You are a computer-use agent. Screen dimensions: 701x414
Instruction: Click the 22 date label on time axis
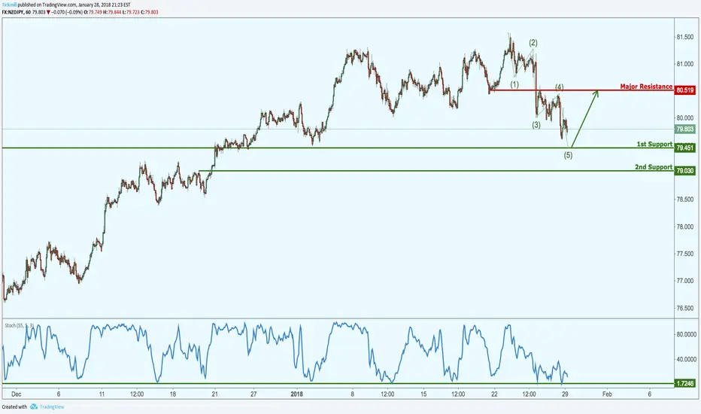click(x=494, y=394)
